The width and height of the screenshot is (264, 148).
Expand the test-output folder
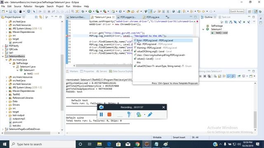[x=7, y=115]
